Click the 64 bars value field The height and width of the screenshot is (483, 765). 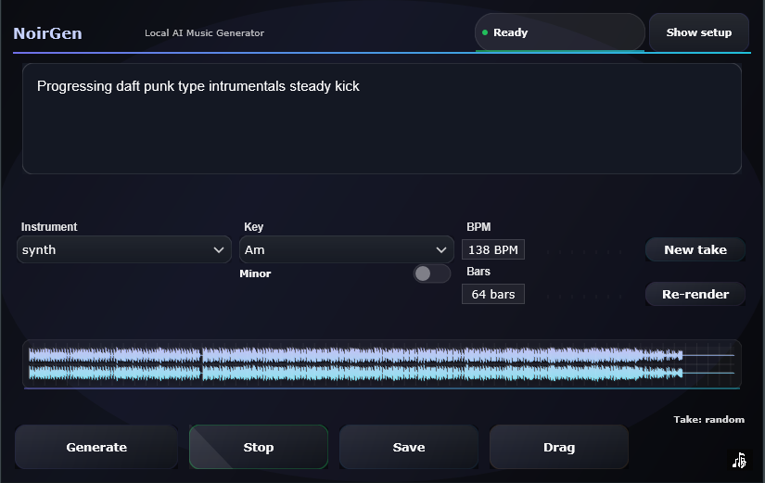[493, 294]
